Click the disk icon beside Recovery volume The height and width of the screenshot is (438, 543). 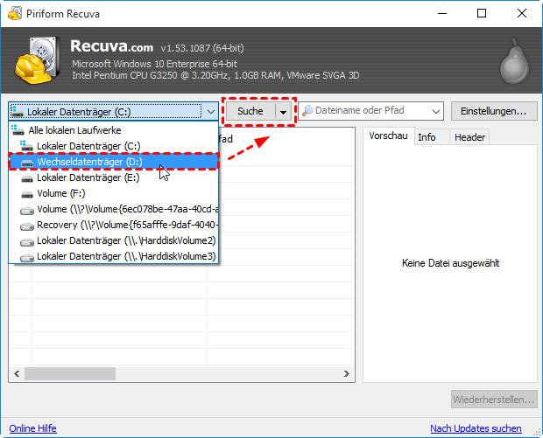pyautogui.click(x=27, y=226)
